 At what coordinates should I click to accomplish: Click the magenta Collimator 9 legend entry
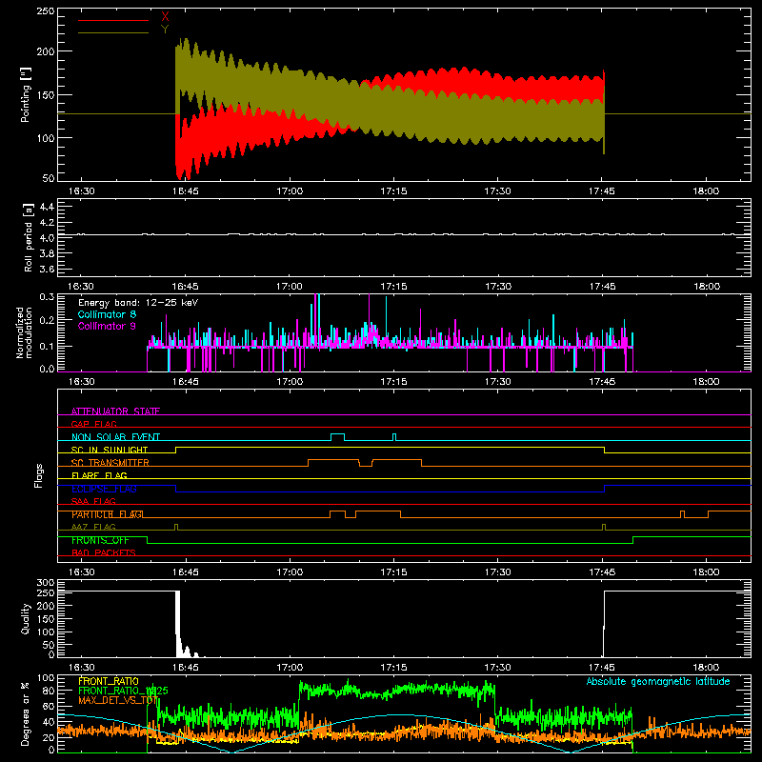pos(107,326)
